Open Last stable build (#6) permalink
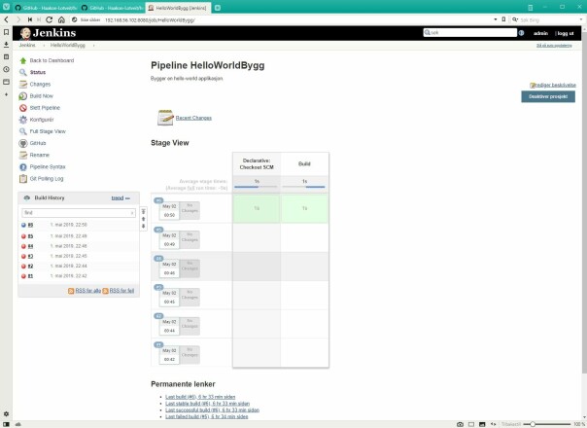587x428 pixels. [x=207, y=404]
